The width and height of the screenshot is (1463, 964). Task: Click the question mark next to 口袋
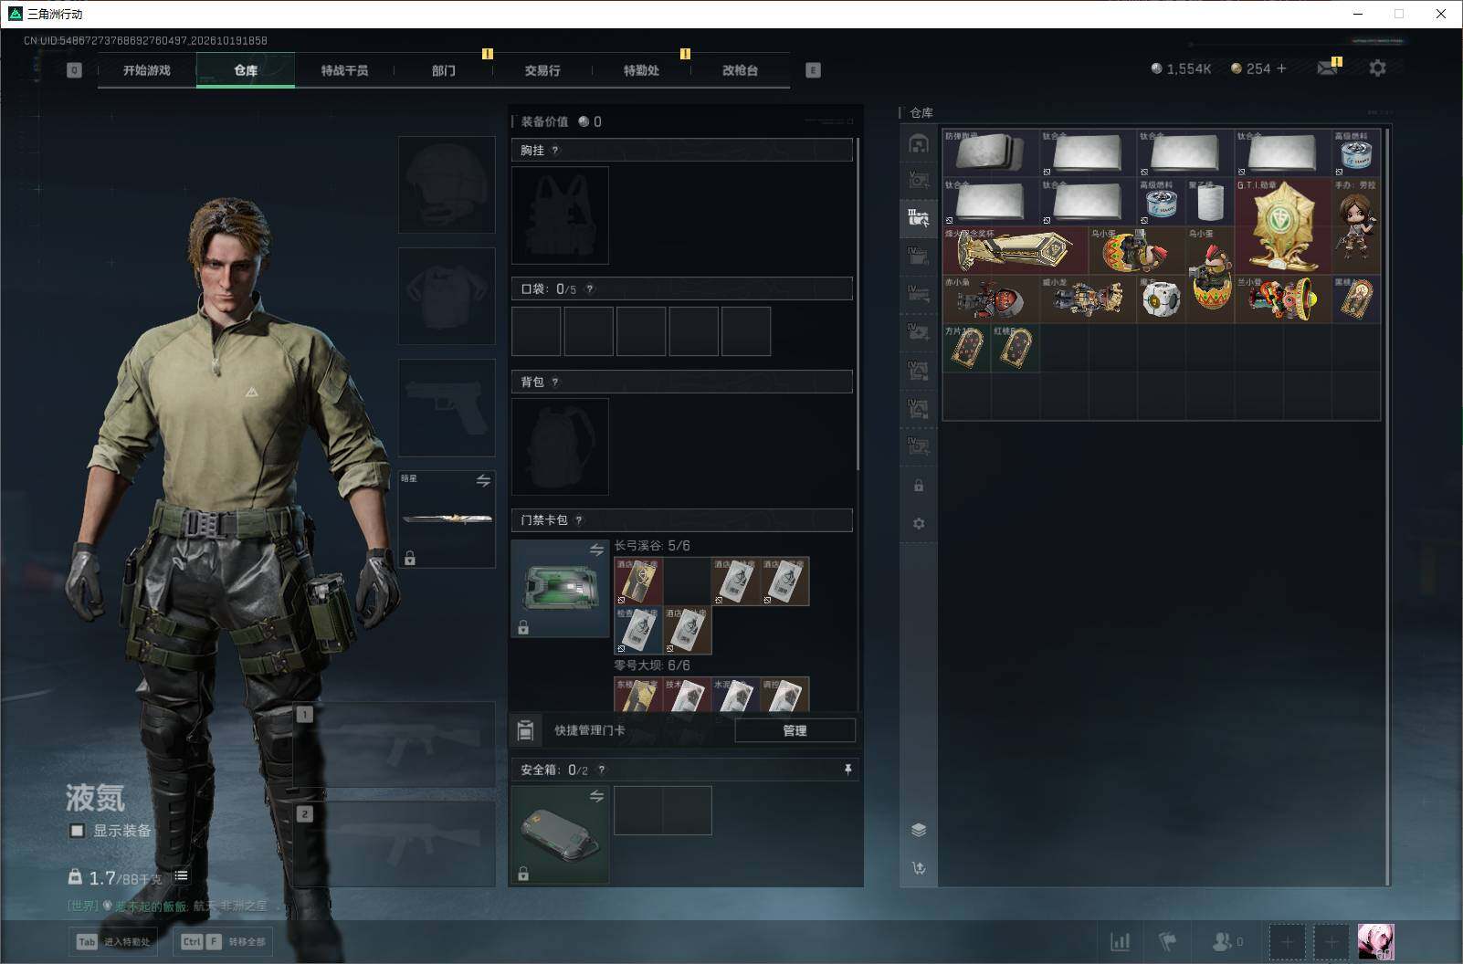pos(589,288)
